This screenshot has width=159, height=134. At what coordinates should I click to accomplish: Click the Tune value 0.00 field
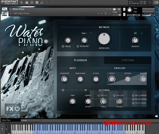pyautogui.click(x=135, y=12)
